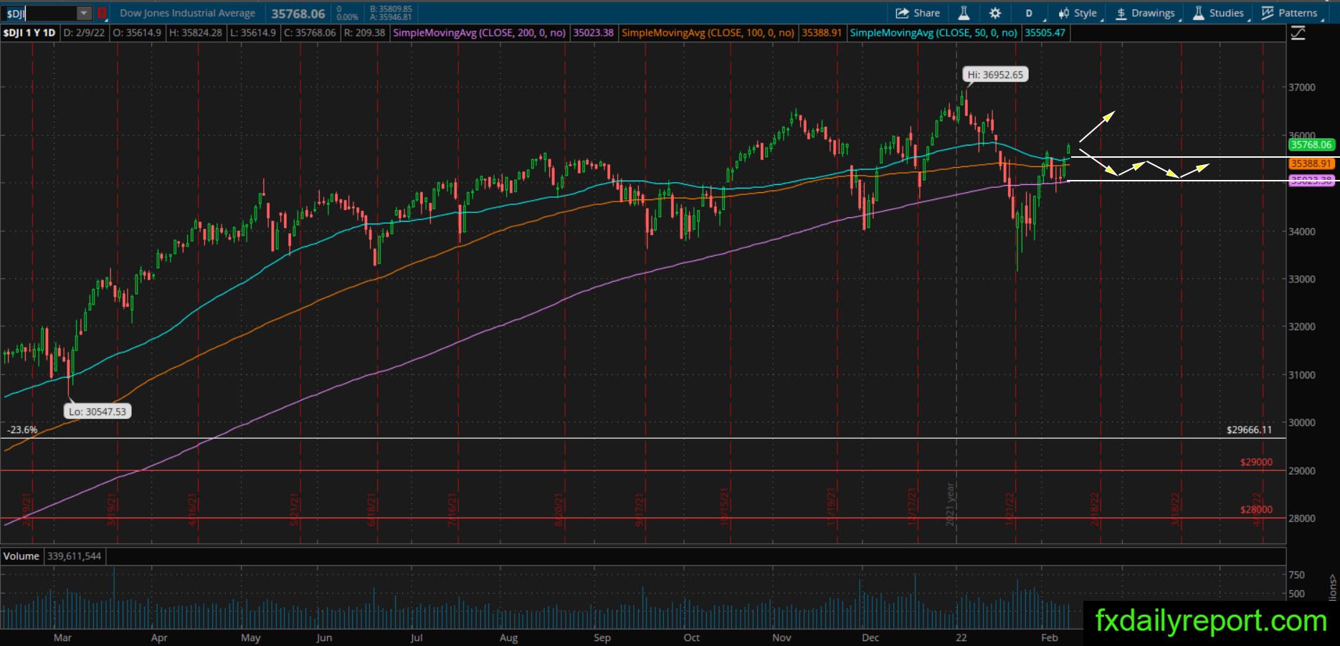Click the volume value 339,611,544

74,556
